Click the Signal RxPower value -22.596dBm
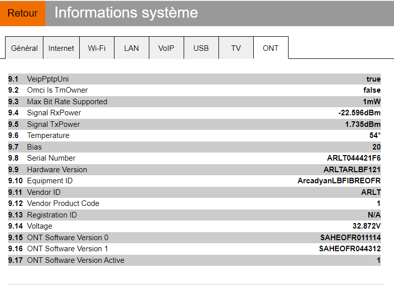394x289 pixels. tap(359, 113)
